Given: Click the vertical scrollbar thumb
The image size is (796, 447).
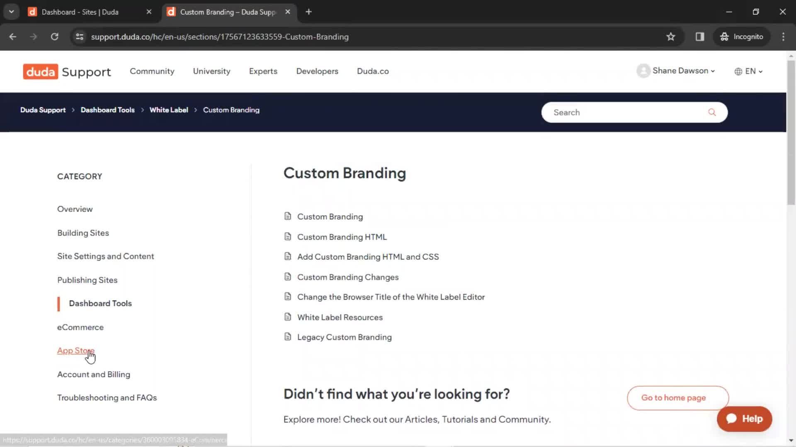Looking at the screenshot, I should (x=791, y=132).
